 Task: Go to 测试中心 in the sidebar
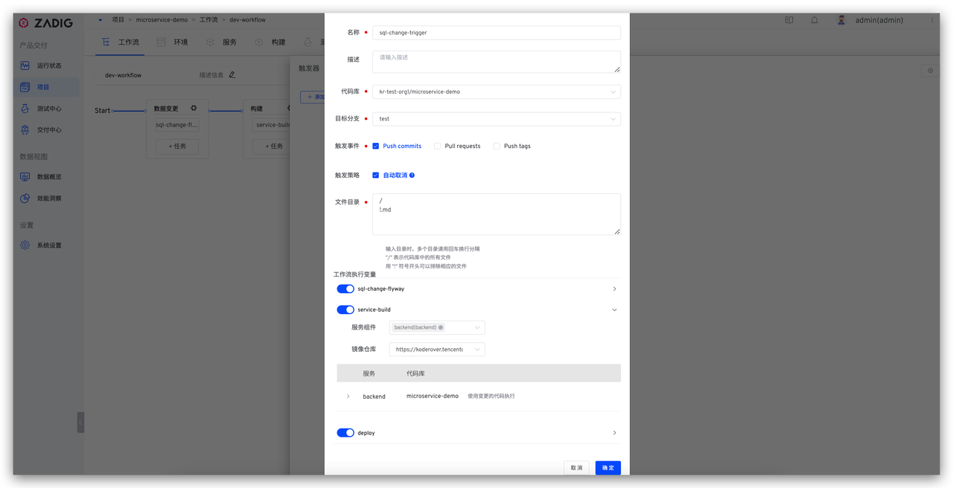(x=49, y=109)
